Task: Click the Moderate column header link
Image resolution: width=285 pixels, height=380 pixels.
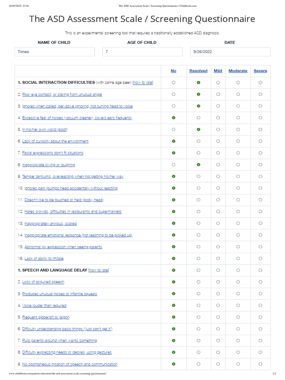Action: pyautogui.click(x=238, y=71)
